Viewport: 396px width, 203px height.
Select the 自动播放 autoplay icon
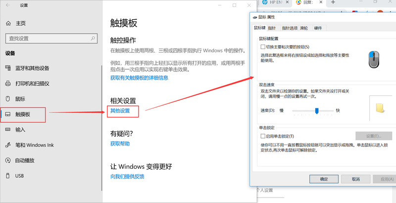pyautogui.click(x=7, y=160)
